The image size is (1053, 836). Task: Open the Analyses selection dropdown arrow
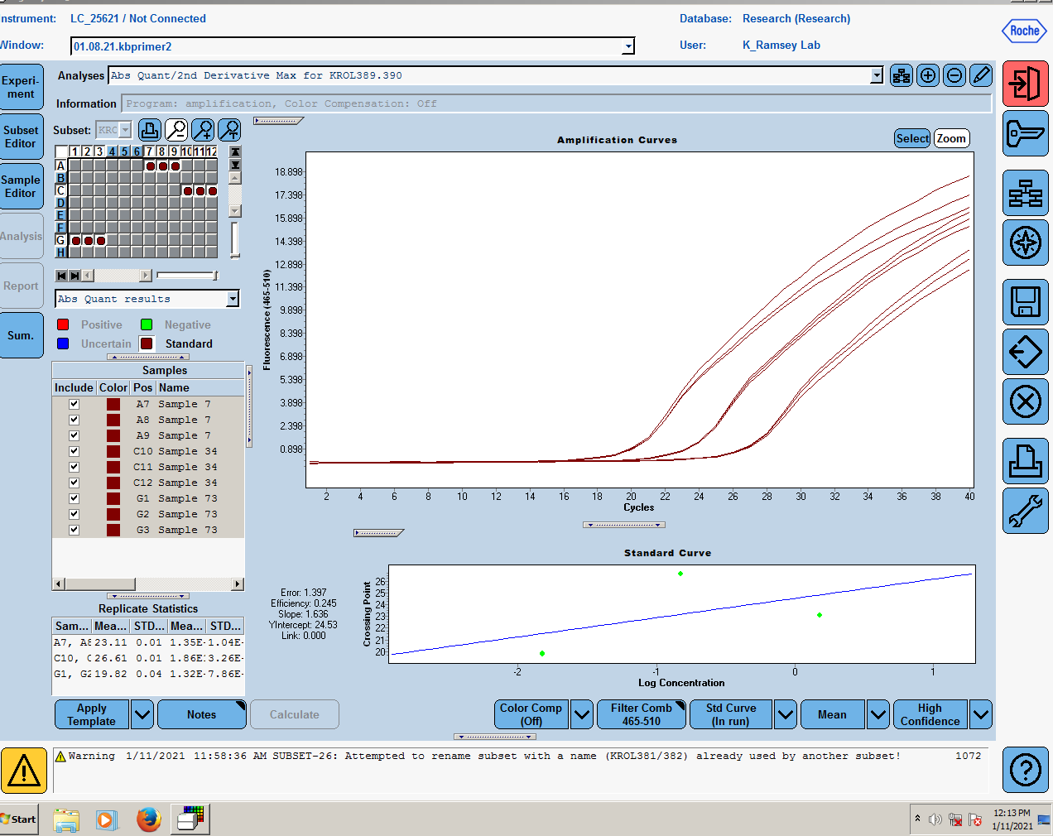click(x=877, y=75)
